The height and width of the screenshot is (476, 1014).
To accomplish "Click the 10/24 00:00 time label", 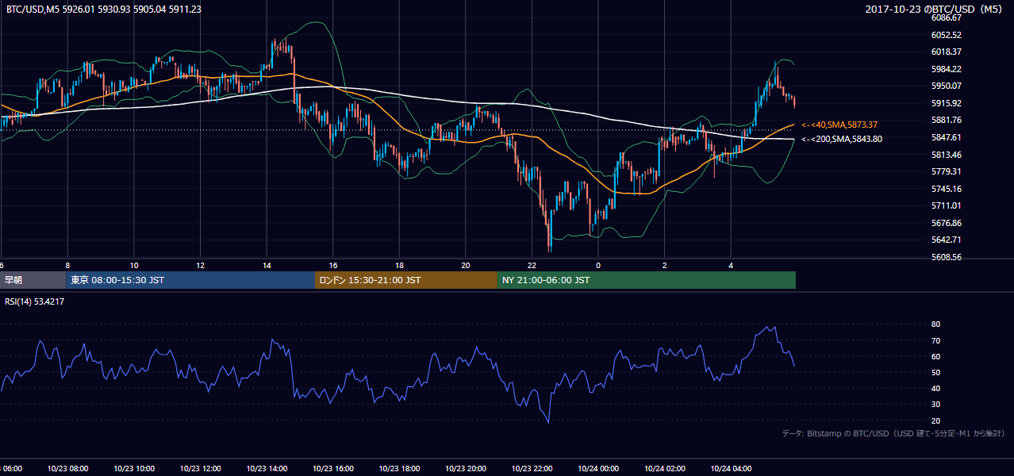I will click(598, 468).
